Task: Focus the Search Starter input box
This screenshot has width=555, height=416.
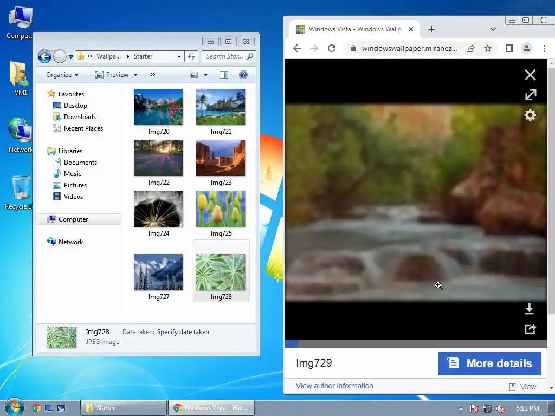Action: [x=228, y=56]
